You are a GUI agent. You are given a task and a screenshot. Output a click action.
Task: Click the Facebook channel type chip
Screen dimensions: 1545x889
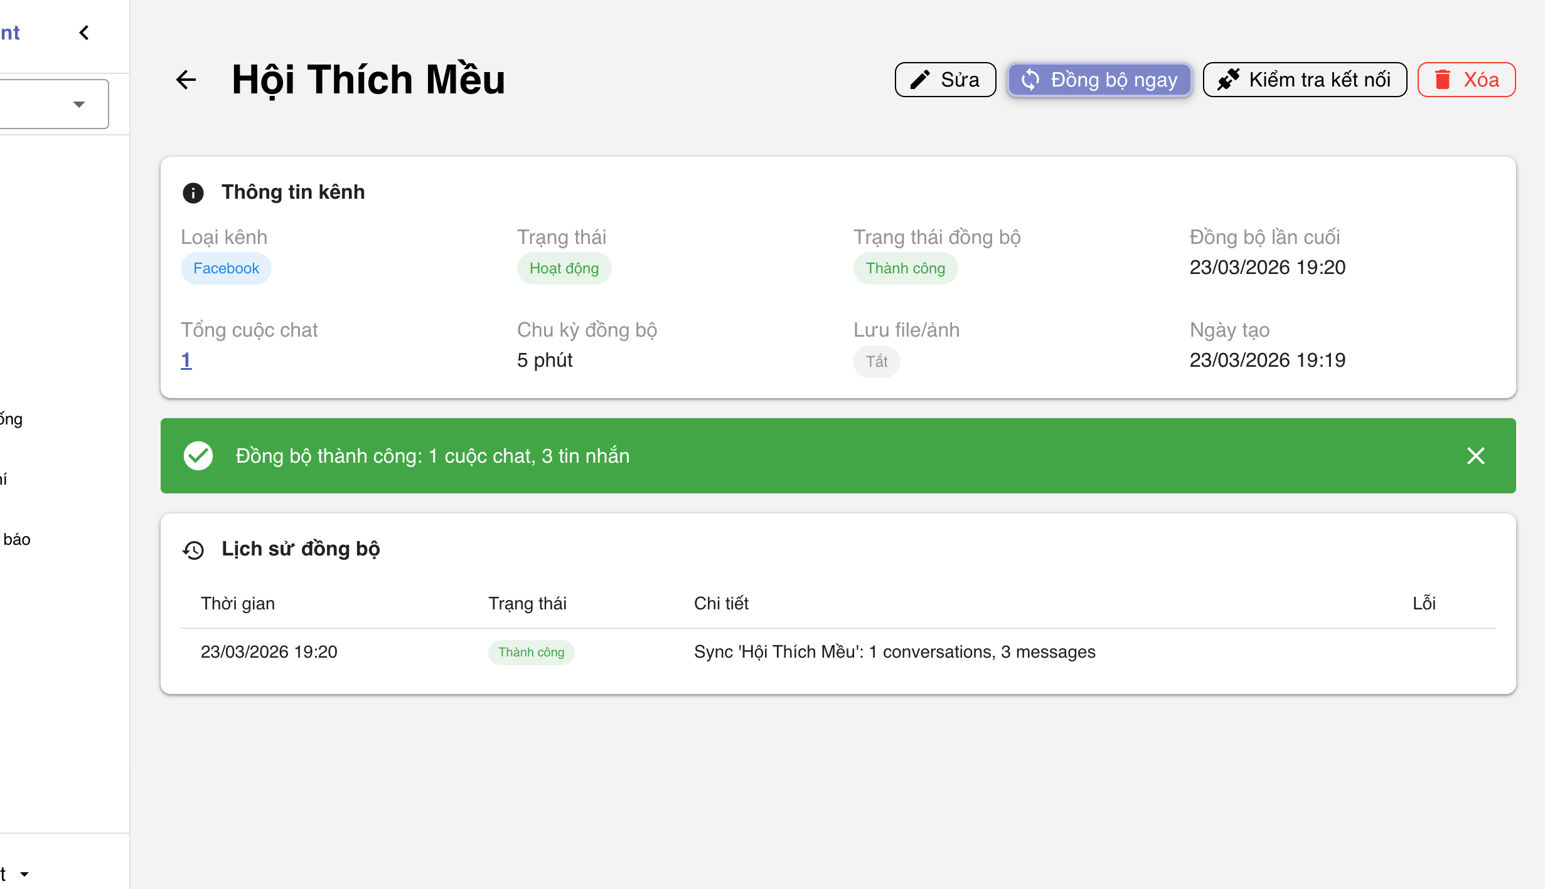coord(226,268)
